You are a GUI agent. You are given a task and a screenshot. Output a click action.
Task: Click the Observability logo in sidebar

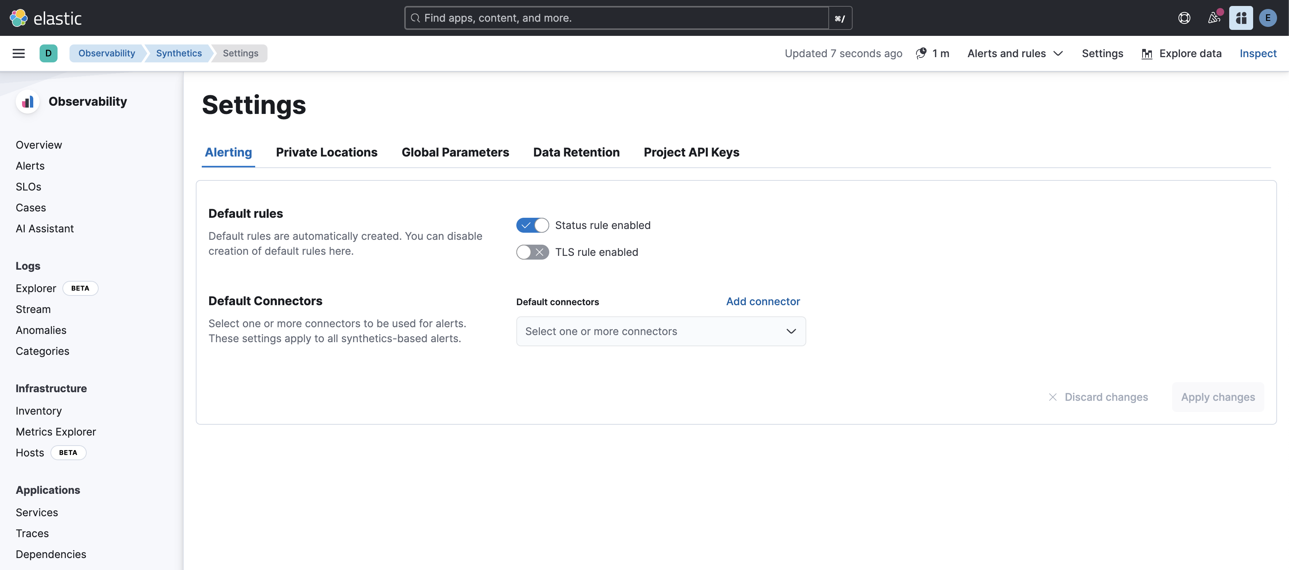click(x=28, y=102)
